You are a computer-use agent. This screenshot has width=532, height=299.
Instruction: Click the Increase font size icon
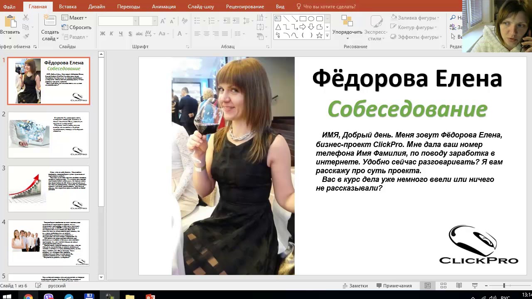(x=163, y=21)
